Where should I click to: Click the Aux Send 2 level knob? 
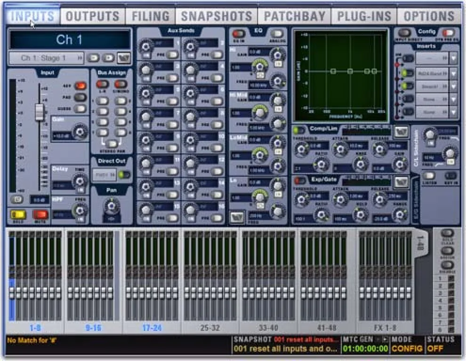pos(190,47)
